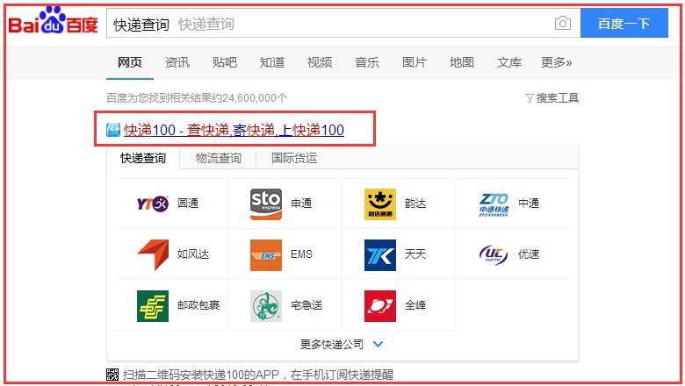Image resolution: width=685 pixels, height=386 pixels.
Task: Click the 韵达 courier name
Action: [415, 204]
